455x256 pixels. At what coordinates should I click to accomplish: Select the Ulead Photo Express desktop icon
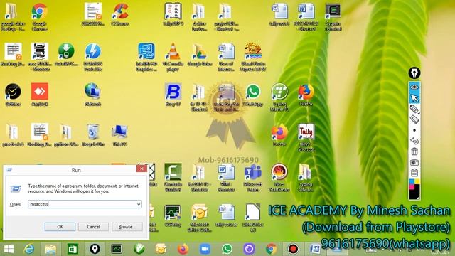pos(253,57)
